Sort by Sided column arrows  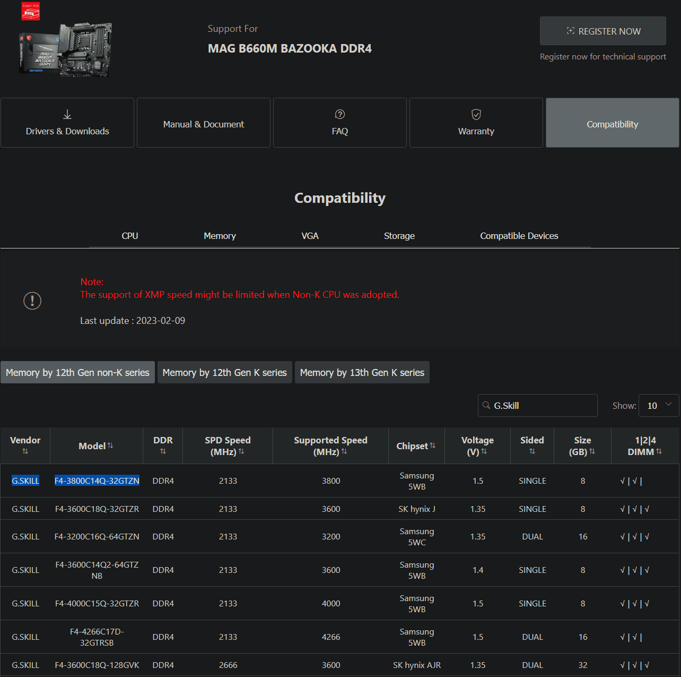532,451
